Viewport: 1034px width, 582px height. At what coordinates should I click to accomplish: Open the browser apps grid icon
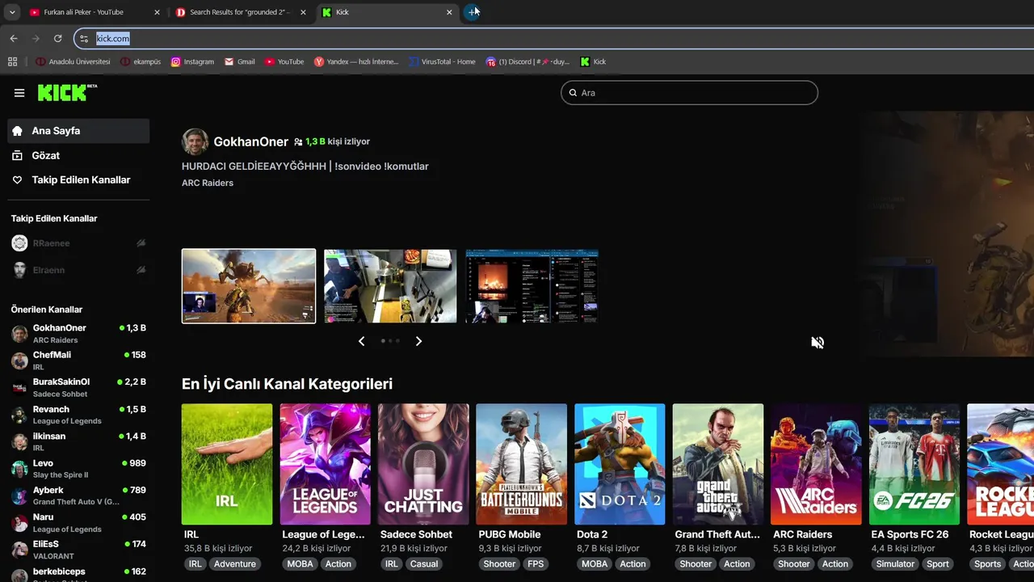pos(12,61)
